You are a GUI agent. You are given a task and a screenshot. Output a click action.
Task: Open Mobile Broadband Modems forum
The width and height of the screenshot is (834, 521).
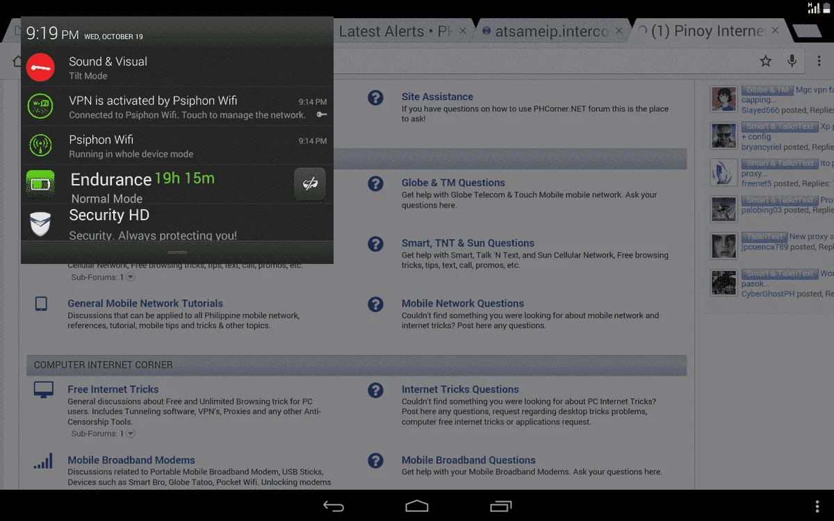tap(131, 461)
